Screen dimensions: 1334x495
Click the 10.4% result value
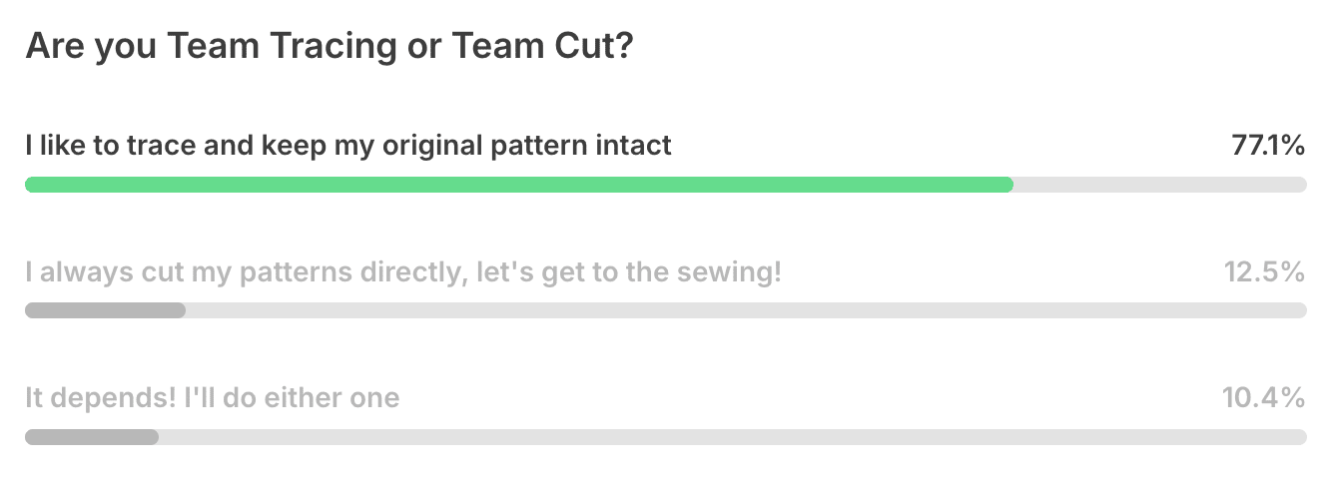tap(1263, 398)
